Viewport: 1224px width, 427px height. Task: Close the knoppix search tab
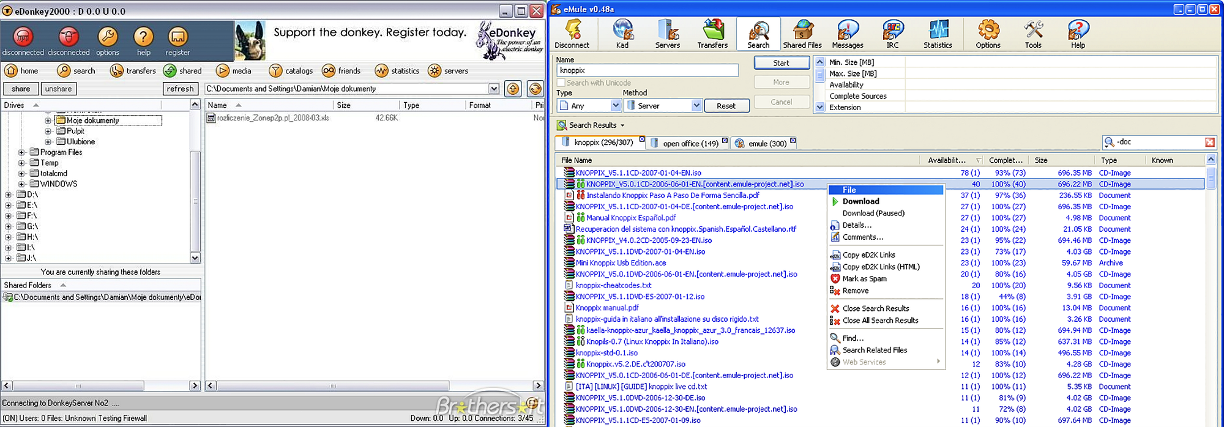tap(642, 139)
